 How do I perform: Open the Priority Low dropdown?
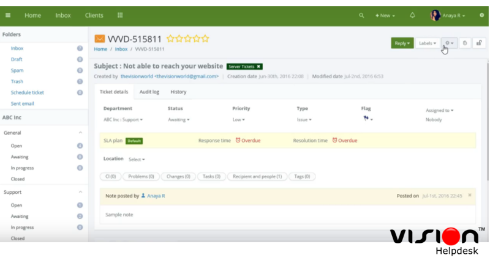(239, 120)
